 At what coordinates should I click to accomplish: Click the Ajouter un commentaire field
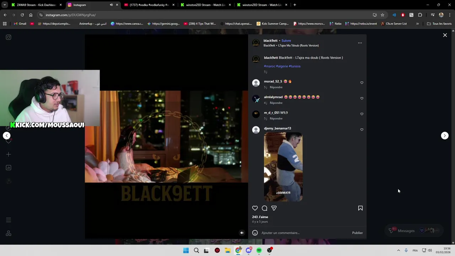306,233
